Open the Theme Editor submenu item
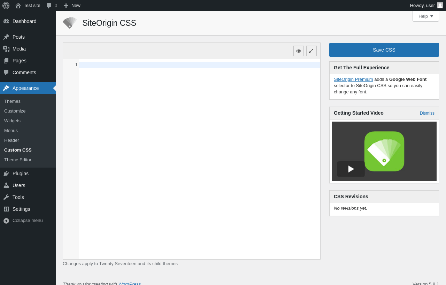446x285 pixels. tap(18, 160)
